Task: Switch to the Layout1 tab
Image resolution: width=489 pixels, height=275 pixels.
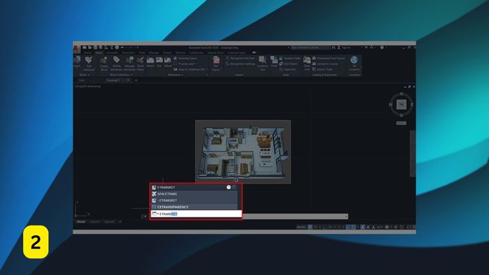Action: pos(95,222)
